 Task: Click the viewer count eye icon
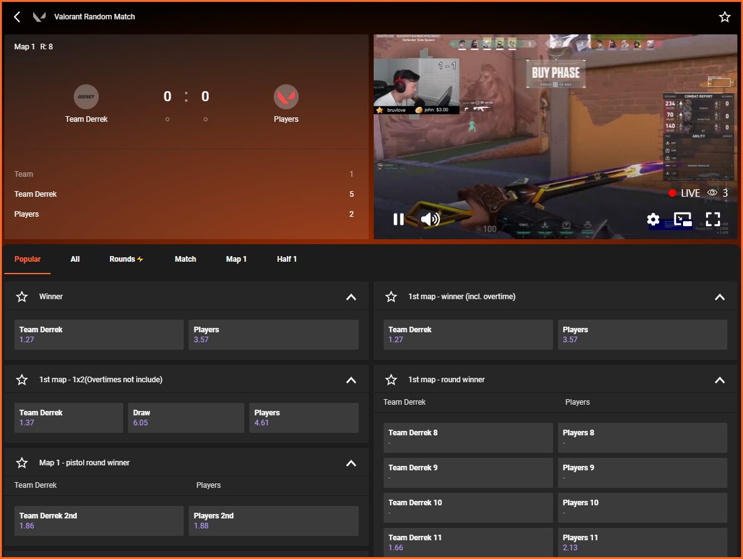712,193
